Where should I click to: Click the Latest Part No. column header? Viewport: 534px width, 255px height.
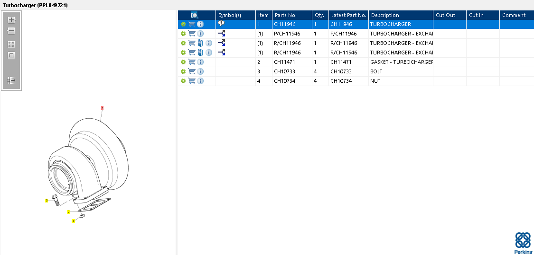tap(348, 15)
